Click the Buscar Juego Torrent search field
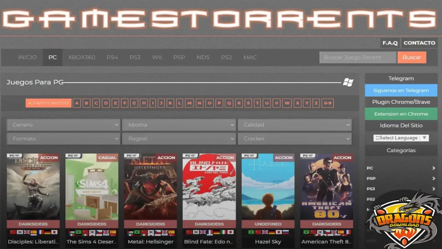The height and width of the screenshot is (249, 442). pos(357,57)
